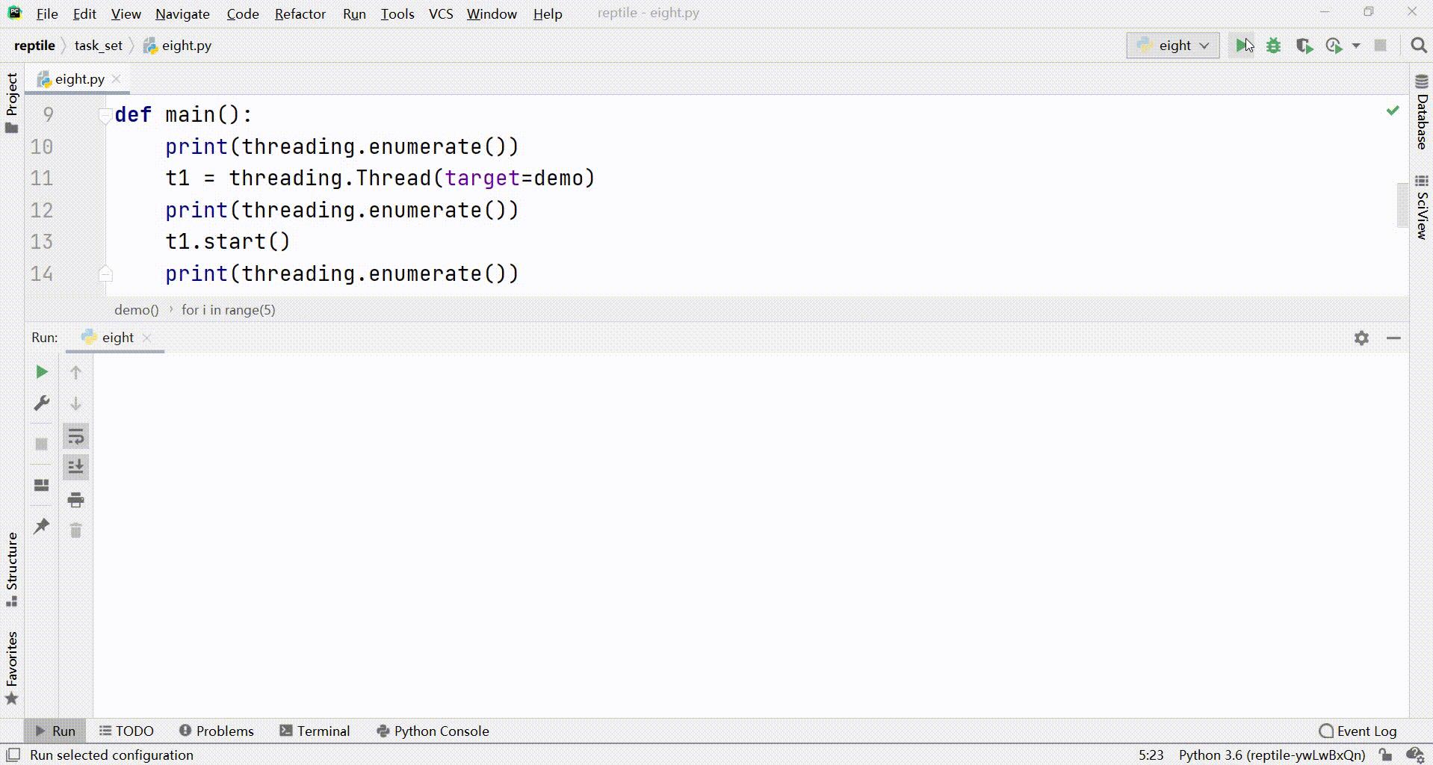The height and width of the screenshot is (765, 1433).
Task: Open the Code menu
Action: click(243, 13)
